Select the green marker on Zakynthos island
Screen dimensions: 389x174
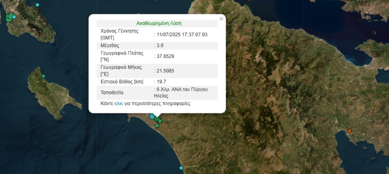tap(43, 76)
